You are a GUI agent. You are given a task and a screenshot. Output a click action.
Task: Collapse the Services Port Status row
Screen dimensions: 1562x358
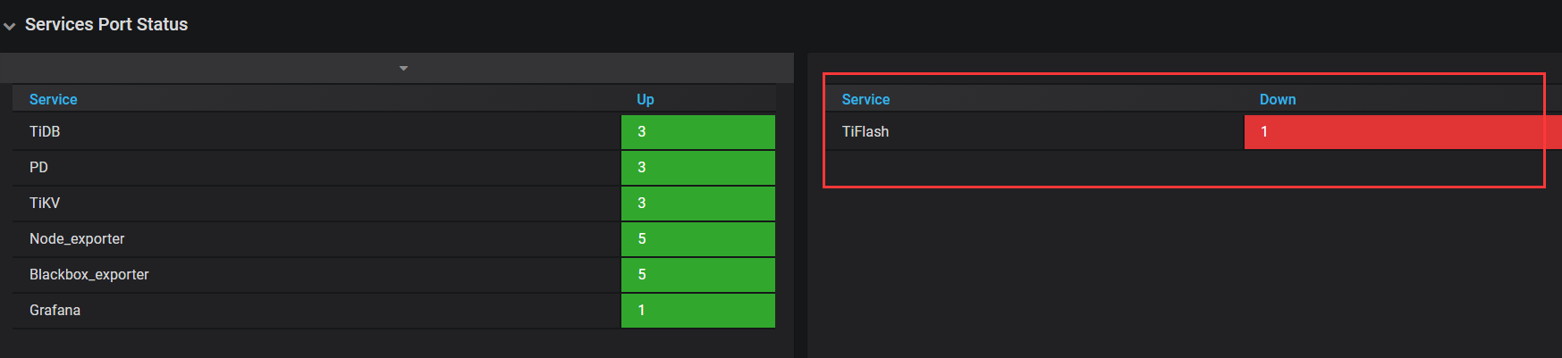(9, 26)
